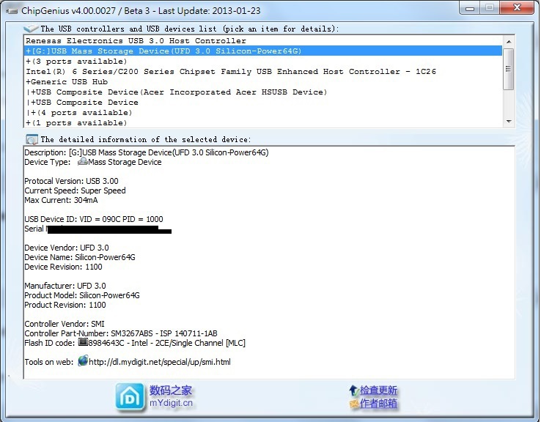Click the flash chip icon beside Flash ID code
This screenshot has width=541, height=422.
83,342
